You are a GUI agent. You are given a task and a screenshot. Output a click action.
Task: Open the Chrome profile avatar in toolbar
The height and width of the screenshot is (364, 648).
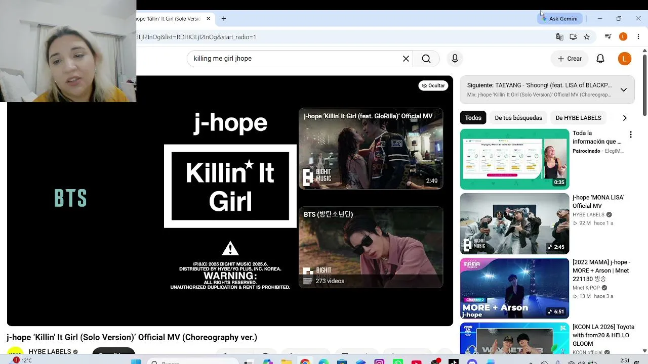(x=623, y=37)
